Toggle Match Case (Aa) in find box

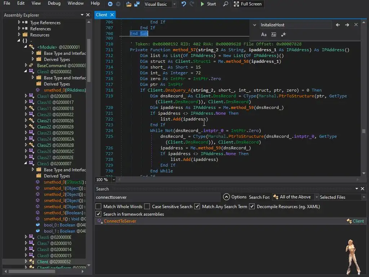point(264,35)
